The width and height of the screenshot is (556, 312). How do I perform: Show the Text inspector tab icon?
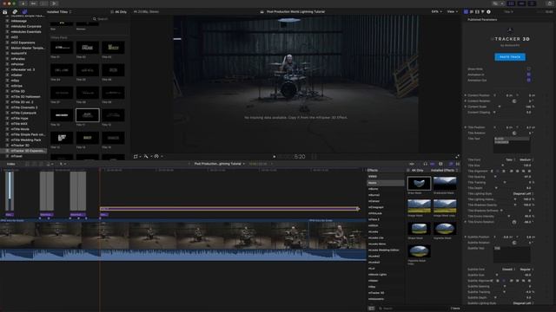pos(472,11)
